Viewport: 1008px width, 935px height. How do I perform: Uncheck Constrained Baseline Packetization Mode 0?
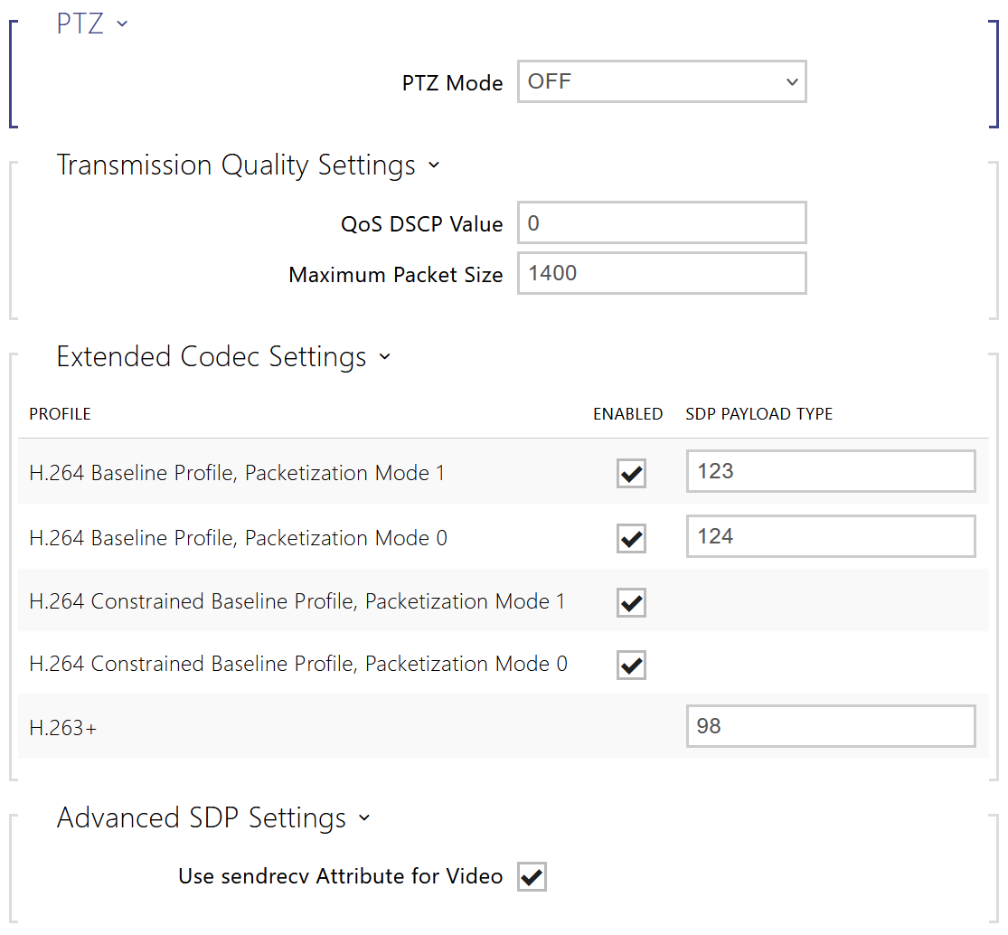point(631,665)
